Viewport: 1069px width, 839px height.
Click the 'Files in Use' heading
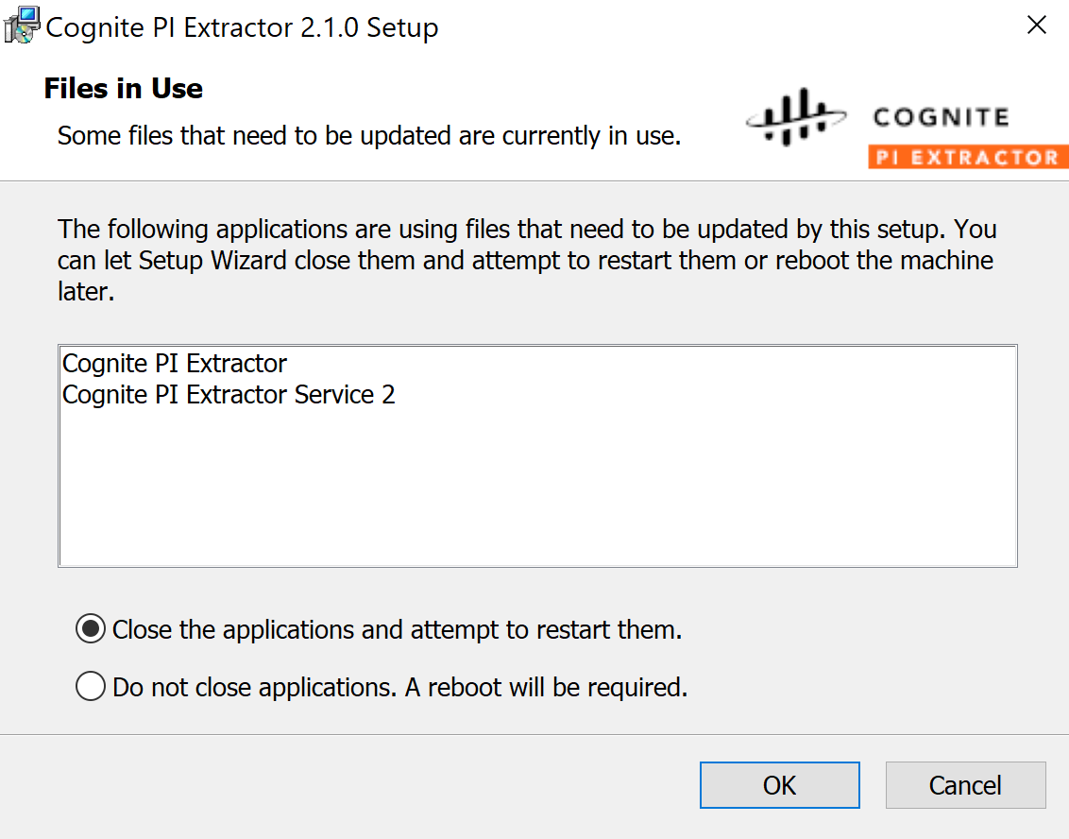(x=124, y=88)
